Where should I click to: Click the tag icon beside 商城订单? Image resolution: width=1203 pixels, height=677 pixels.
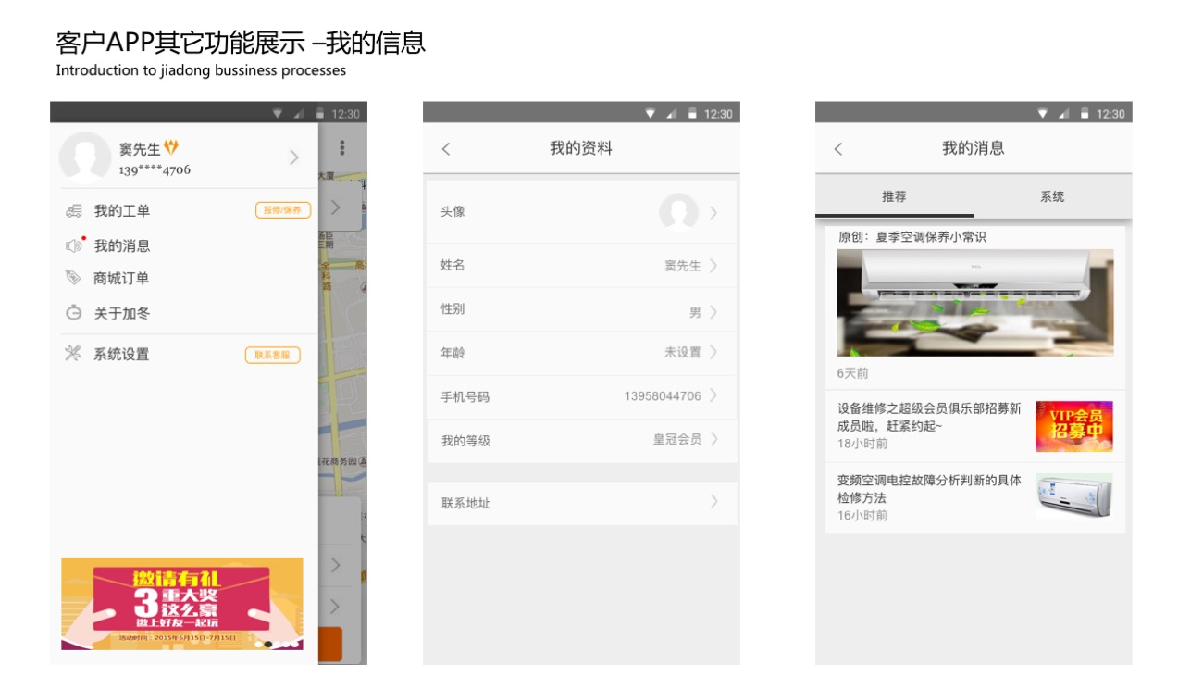pos(73,278)
